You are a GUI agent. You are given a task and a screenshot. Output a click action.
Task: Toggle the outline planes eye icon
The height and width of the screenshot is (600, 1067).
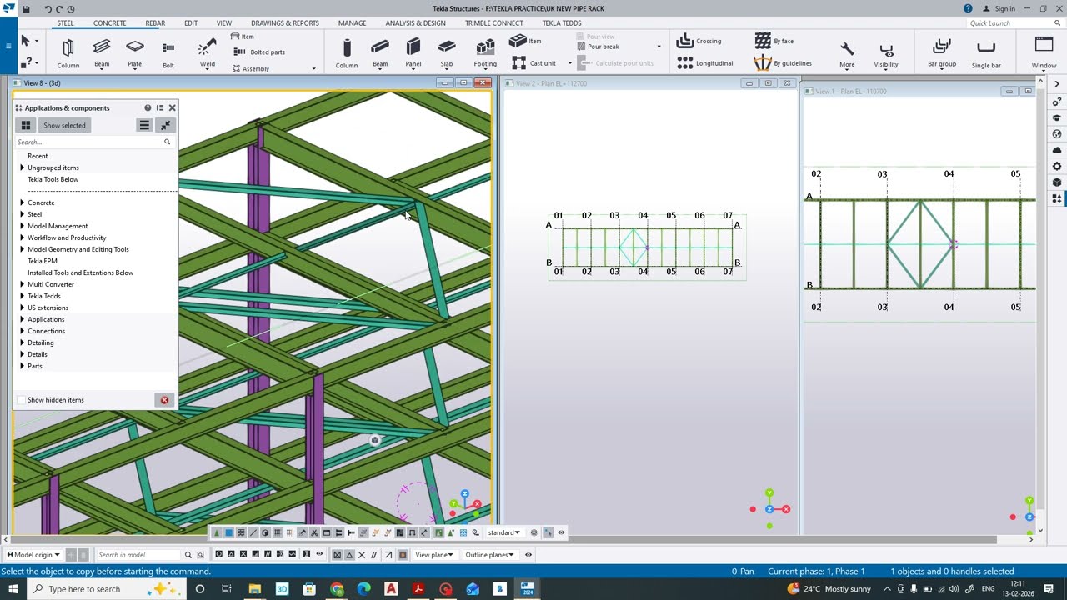point(528,555)
